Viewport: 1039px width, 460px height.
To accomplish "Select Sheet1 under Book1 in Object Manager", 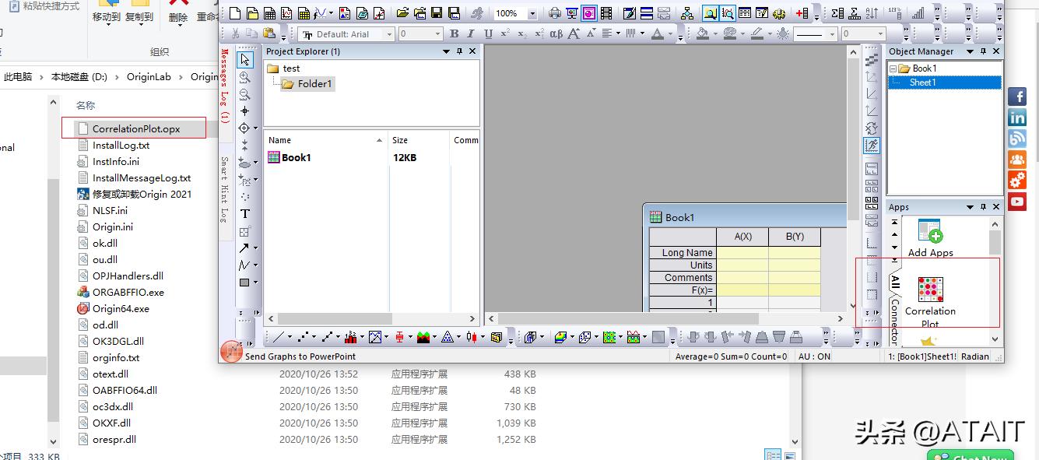I will (x=922, y=82).
